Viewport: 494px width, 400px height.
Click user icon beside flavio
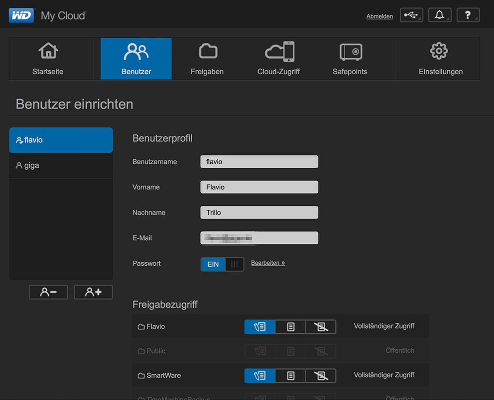coord(19,140)
